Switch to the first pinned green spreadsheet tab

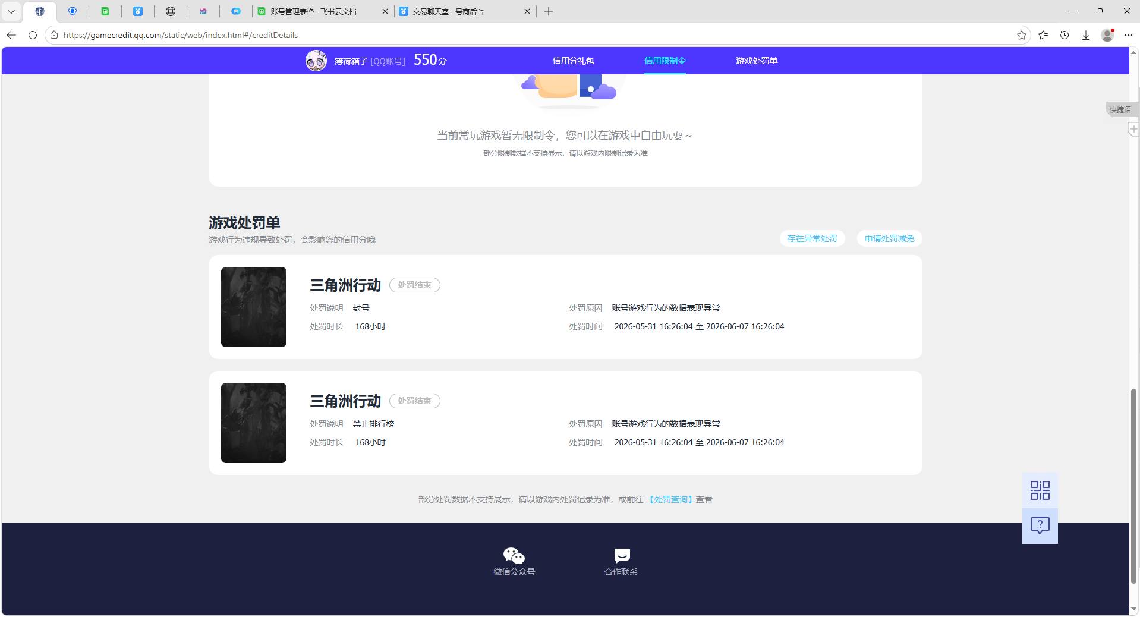point(105,11)
